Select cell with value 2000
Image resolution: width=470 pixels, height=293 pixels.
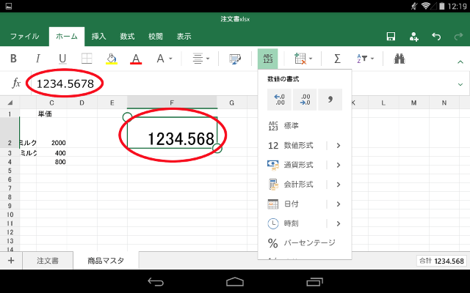click(51, 133)
